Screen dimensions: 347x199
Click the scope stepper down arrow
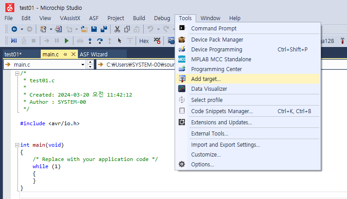(90, 67)
